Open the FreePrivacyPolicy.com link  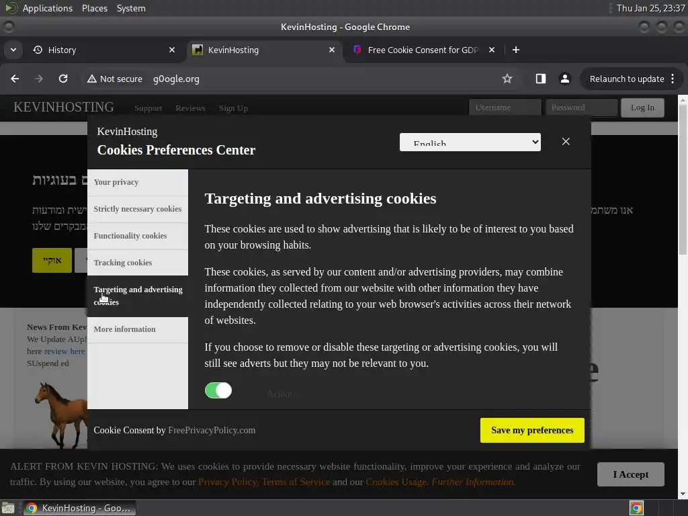(212, 430)
